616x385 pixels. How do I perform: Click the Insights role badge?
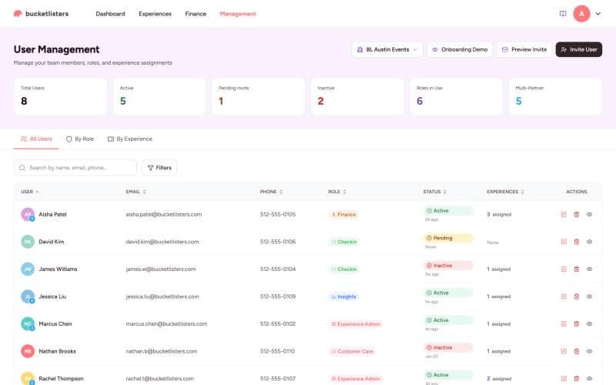coord(343,296)
